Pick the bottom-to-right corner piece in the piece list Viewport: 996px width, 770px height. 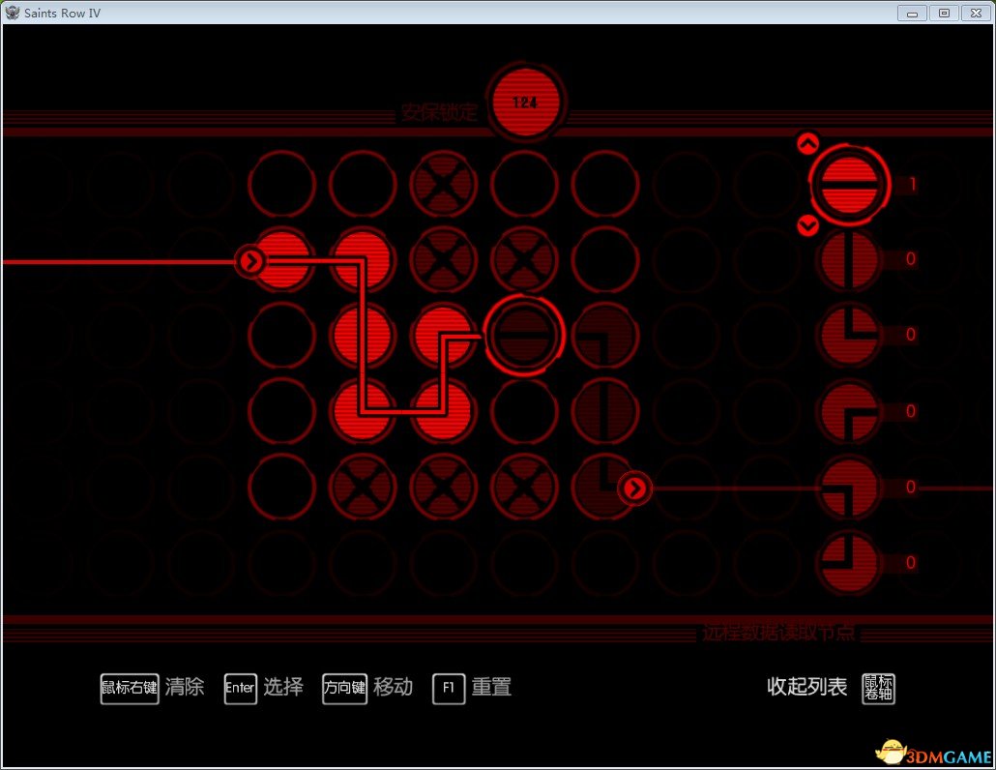pos(849,411)
